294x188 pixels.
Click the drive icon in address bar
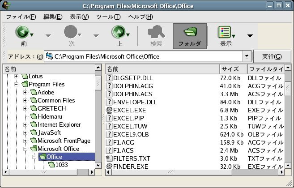(50, 56)
